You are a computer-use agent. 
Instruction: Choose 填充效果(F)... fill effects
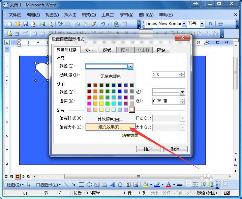pyautogui.click(x=111, y=127)
